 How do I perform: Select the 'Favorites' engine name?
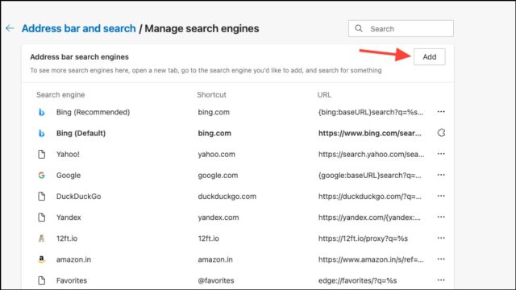pyautogui.click(x=72, y=280)
